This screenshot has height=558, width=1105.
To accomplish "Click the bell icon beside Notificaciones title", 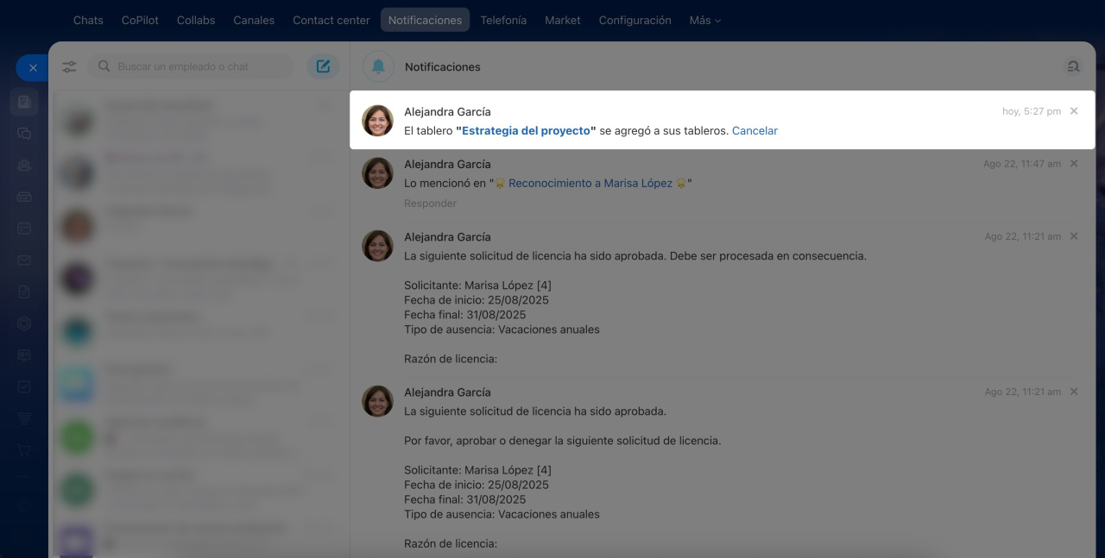I will pyautogui.click(x=377, y=66).
